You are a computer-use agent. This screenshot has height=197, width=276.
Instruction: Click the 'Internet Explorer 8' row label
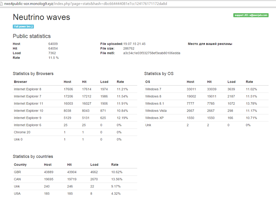point(27,89)
